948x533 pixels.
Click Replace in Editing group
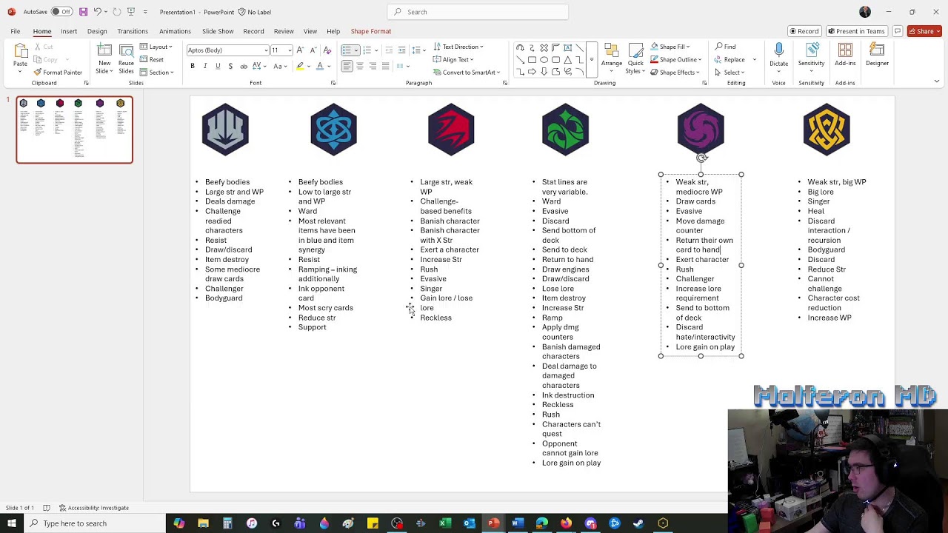tap(730, 60)
